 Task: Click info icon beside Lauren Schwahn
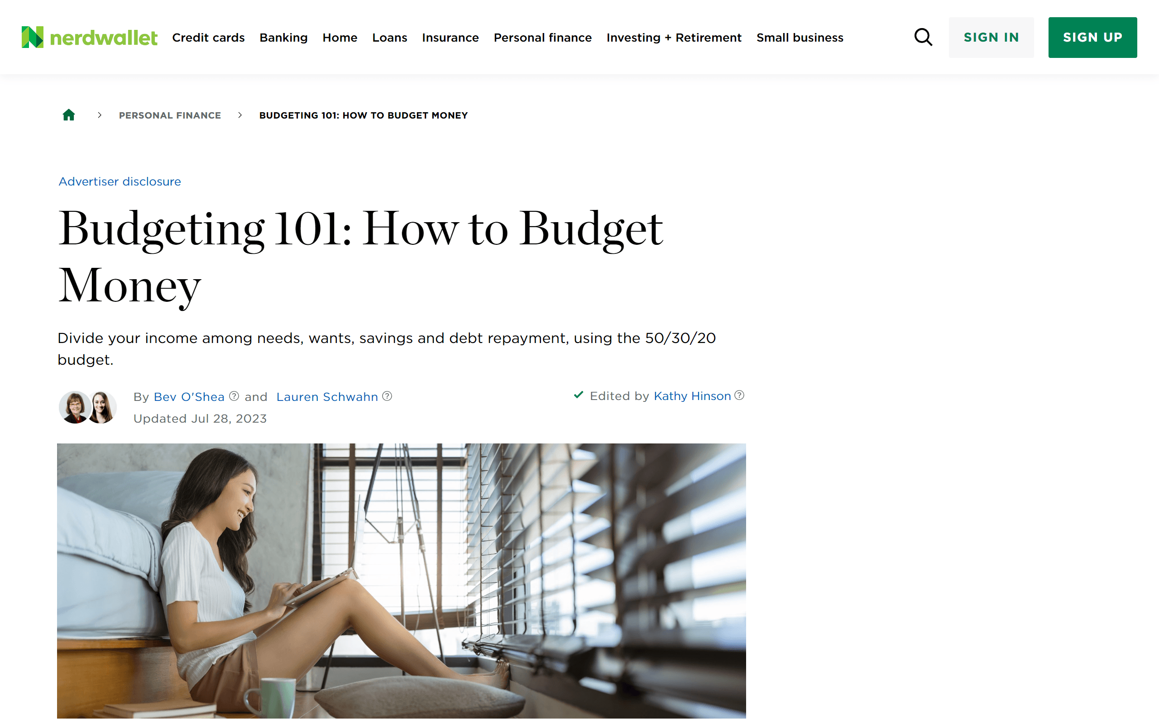point(388,396)
